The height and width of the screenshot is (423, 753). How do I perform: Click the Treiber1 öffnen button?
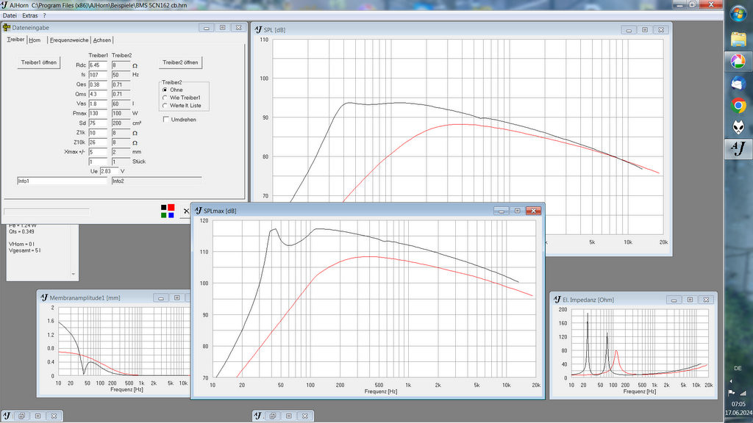coord(39,62)
